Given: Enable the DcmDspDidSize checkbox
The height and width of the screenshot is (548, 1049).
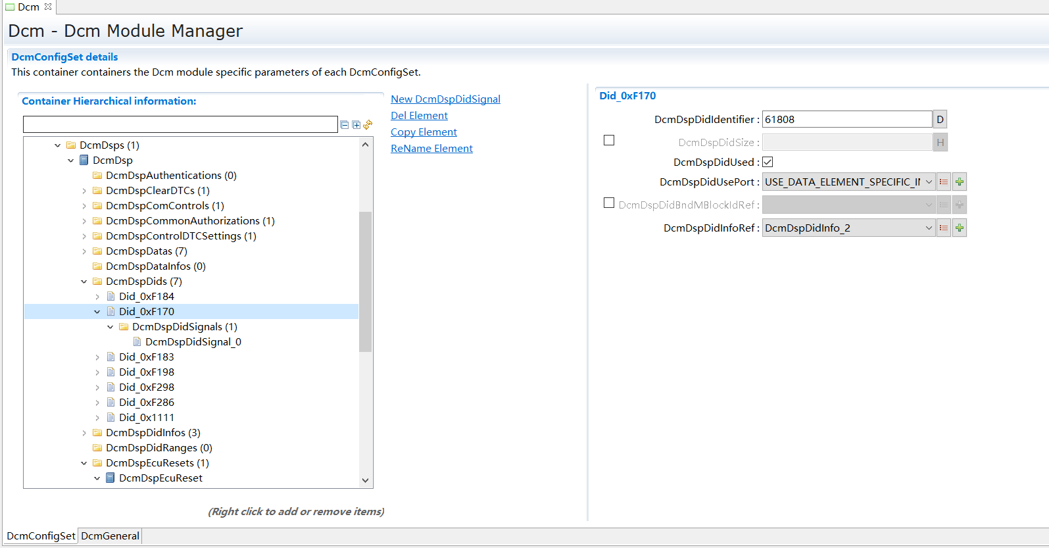Looking at the screenshot, I should (609, 140).
